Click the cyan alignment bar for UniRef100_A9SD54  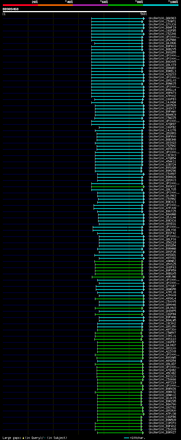pos(120,361)
